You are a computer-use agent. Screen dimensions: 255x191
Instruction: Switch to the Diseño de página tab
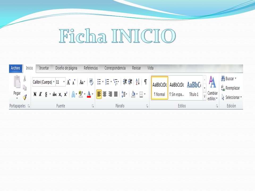coord(66,68)
